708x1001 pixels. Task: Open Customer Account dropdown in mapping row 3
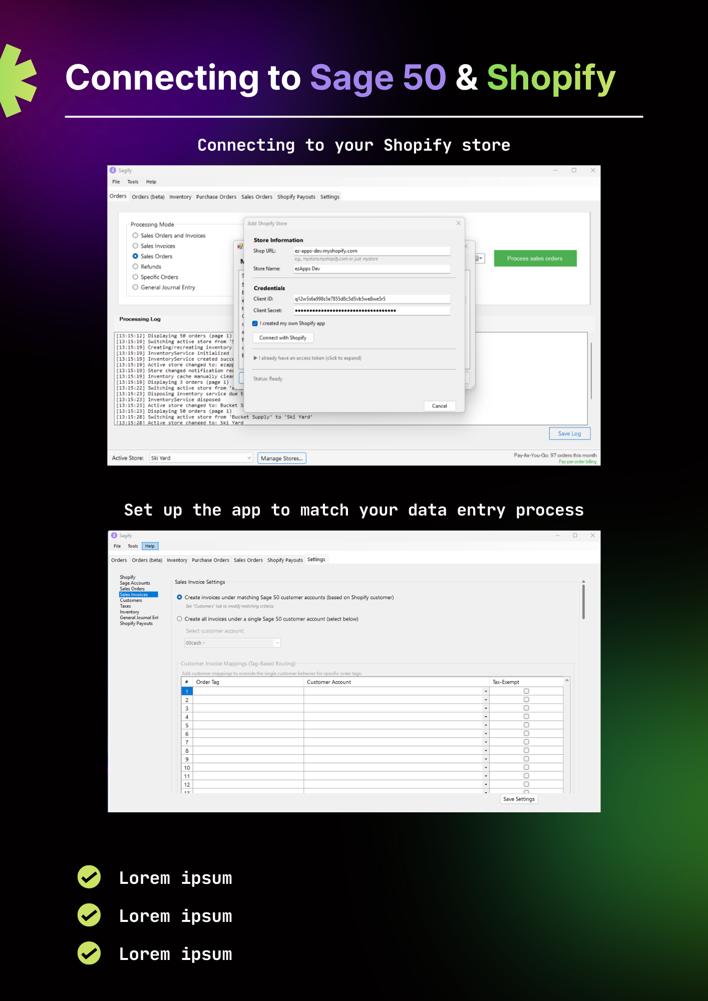pos(486,708)
